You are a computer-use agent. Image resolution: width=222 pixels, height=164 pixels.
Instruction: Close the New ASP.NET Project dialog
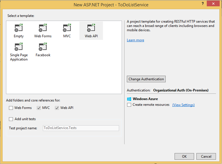point(213,3)
